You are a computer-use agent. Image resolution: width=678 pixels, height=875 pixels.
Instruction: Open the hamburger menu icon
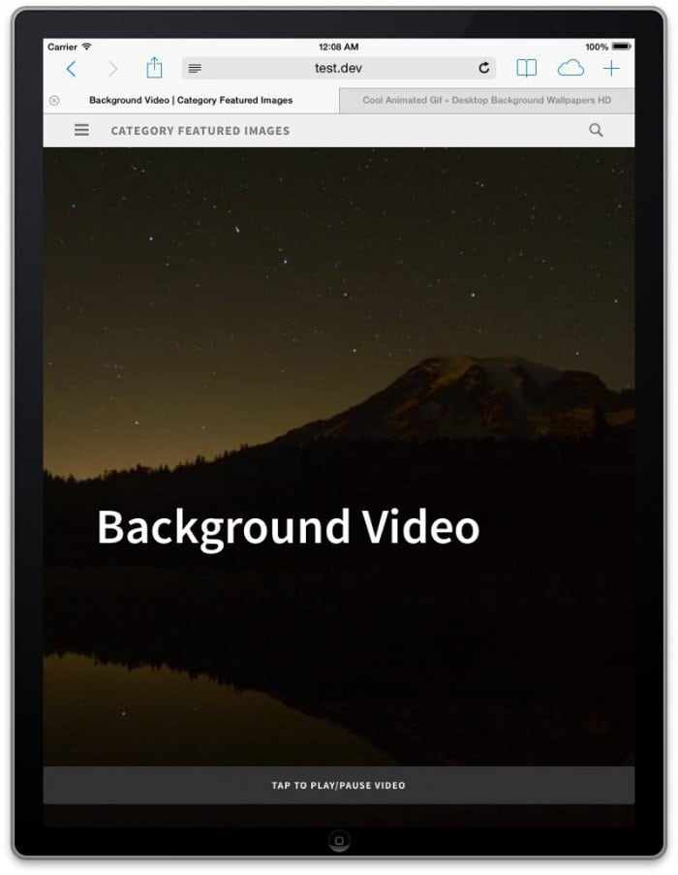coord(81,130)
